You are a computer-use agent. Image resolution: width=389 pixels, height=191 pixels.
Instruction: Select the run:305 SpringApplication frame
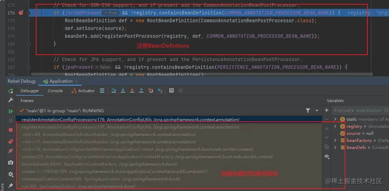coord(169,186)
